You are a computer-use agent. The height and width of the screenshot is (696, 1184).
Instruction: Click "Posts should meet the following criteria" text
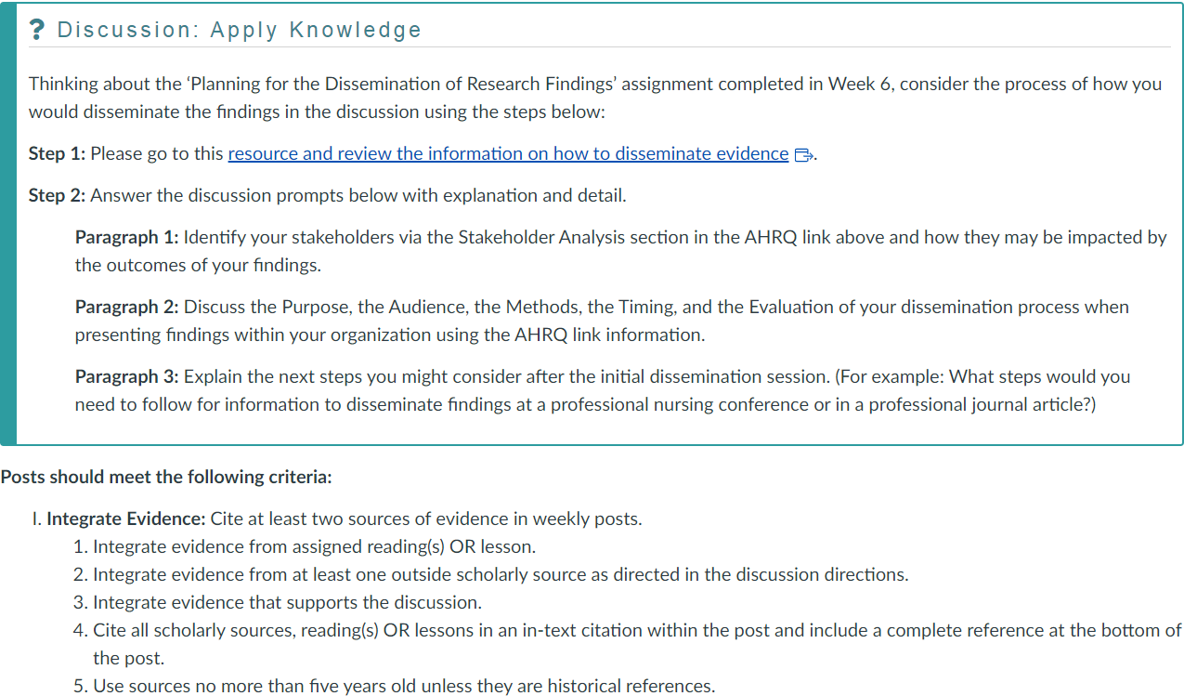click(166, 478)
